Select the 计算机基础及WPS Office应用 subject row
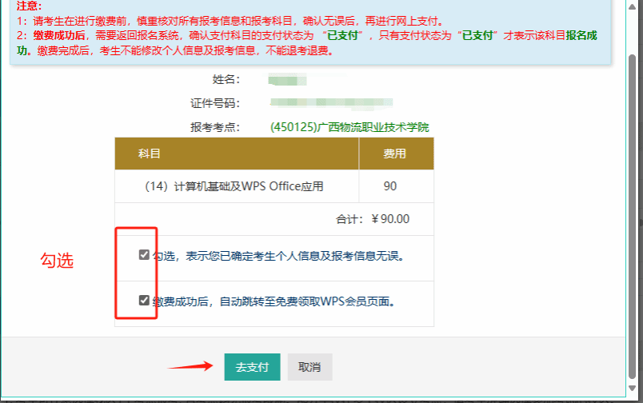 tap(234, 186)
